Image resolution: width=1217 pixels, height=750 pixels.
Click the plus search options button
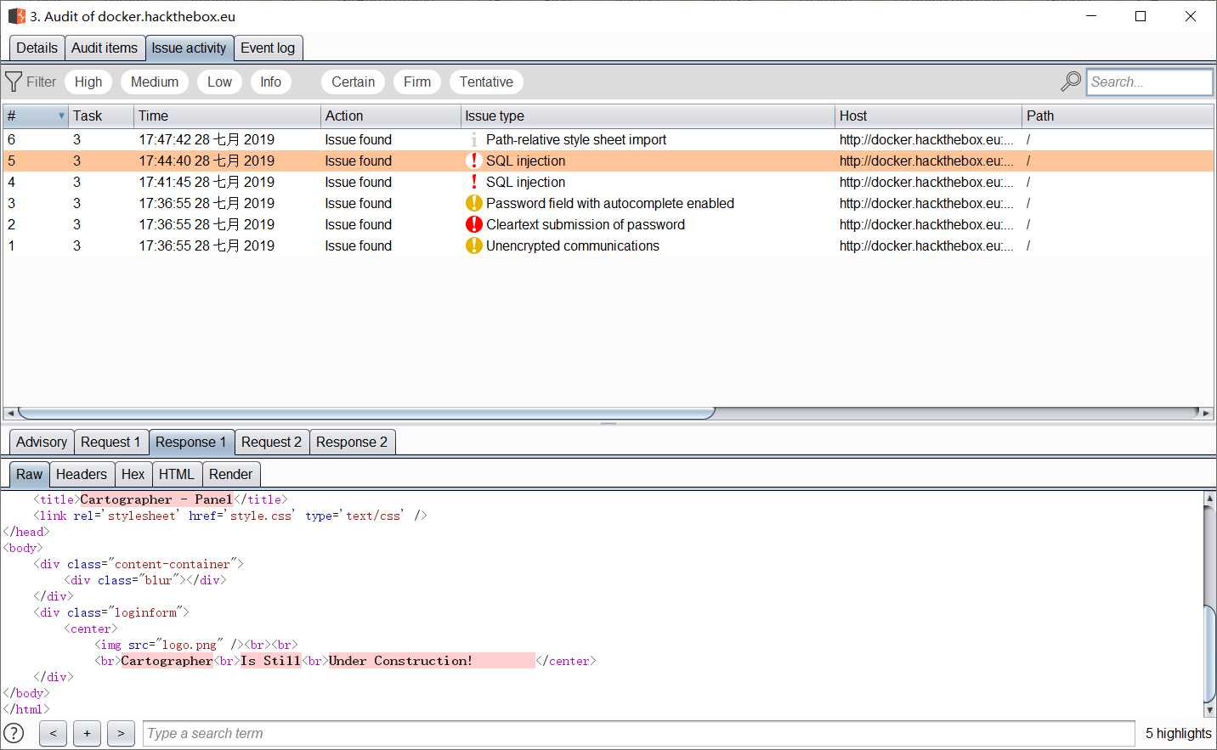[x=87, y=733]
